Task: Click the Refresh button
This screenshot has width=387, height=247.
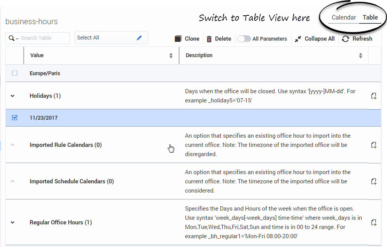Action: coord(357,39)
